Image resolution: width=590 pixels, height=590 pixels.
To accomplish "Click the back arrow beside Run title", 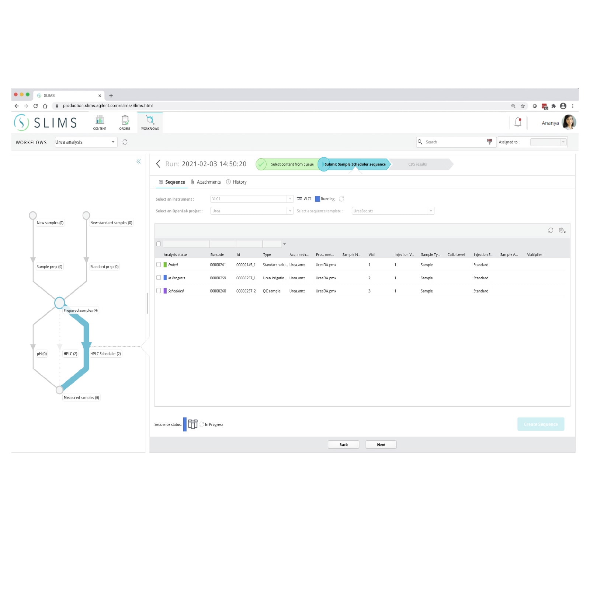I will pyautogui.click(x=158, y=164).
